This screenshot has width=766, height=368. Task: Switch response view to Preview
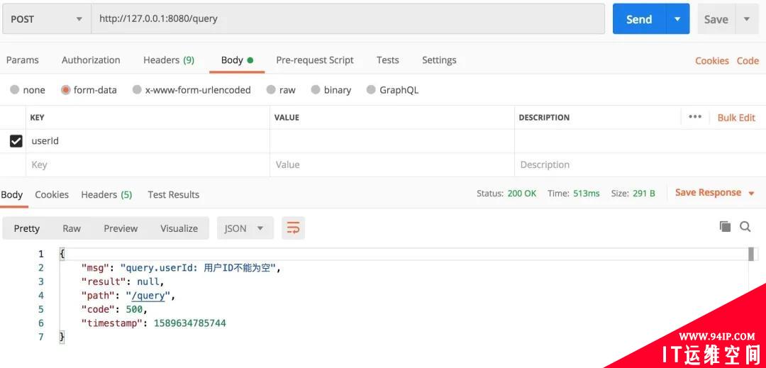(121, 228)
